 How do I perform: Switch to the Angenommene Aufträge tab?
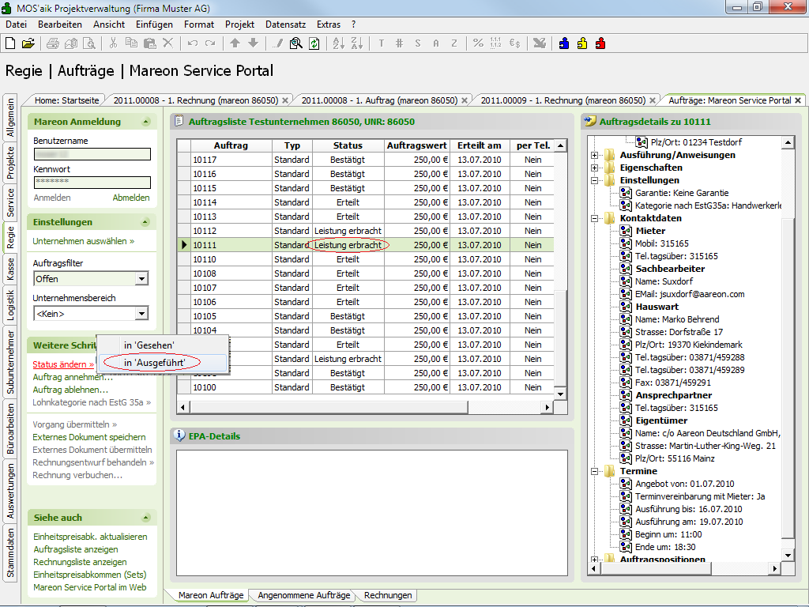(x=304, y=595)
